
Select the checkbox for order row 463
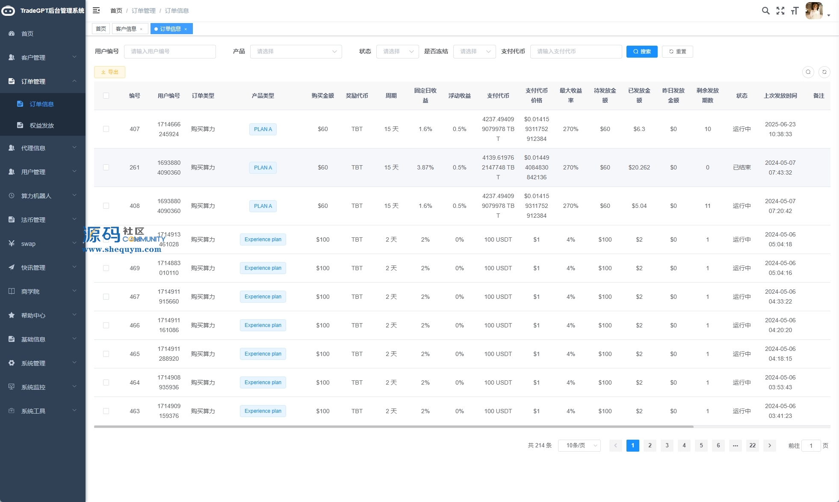[x=106, y=411]
